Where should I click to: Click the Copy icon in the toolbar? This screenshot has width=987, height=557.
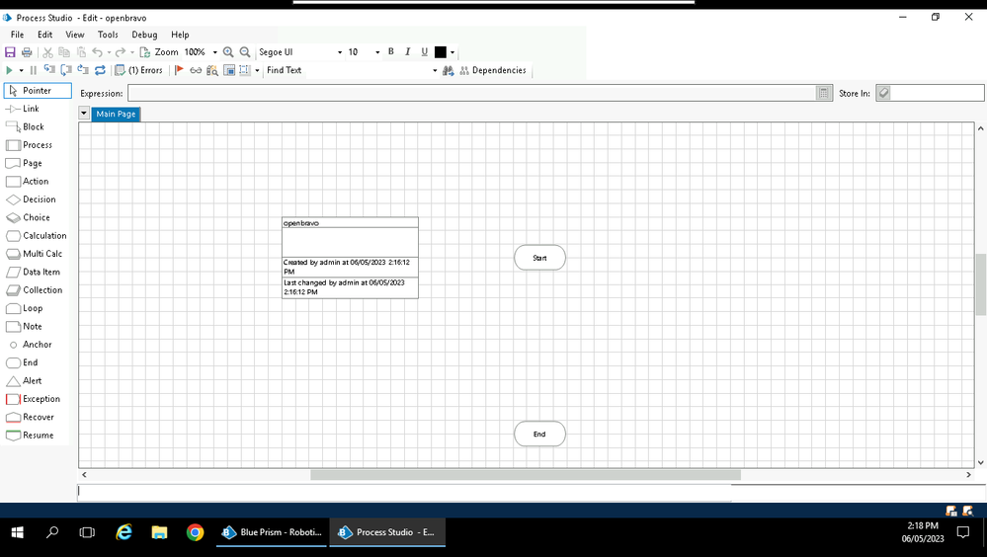click(x=64, y=52)
